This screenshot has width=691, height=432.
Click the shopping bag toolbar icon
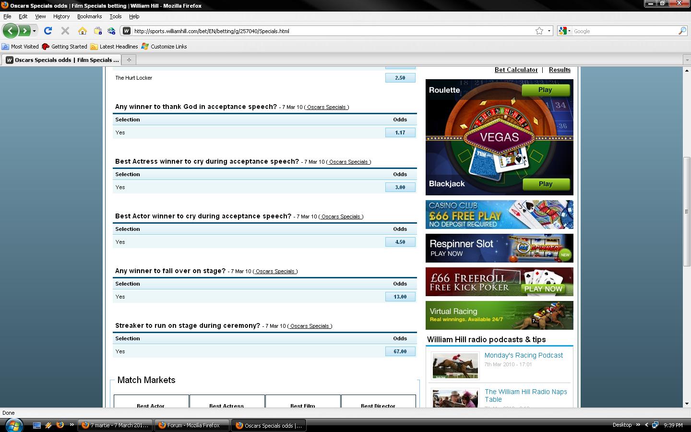98,31
